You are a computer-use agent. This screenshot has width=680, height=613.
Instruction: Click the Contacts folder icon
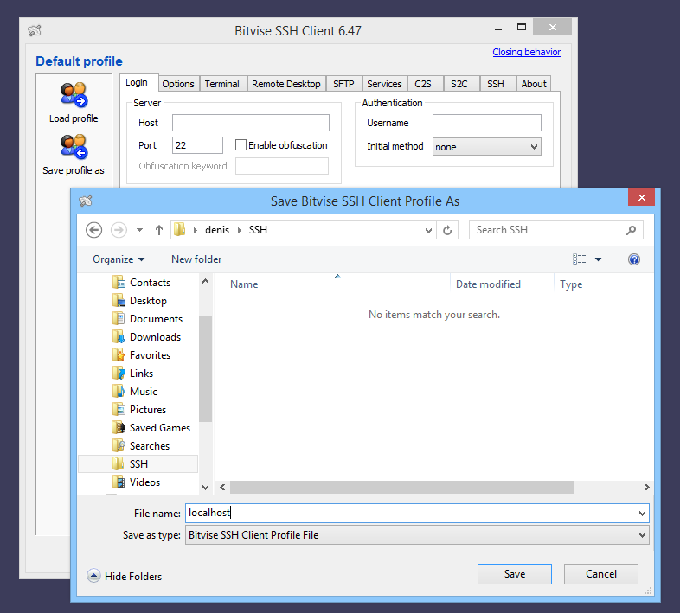(119, 282)
